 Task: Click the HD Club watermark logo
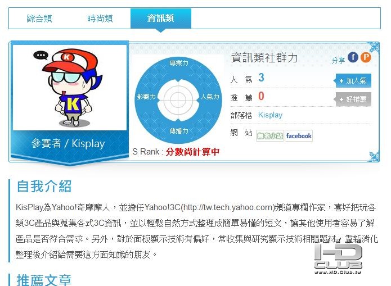(x=338, y=257)
